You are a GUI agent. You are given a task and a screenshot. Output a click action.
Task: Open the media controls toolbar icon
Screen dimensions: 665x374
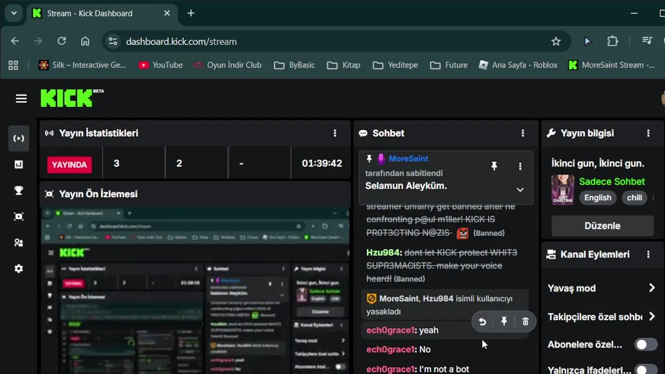tap(647, 41)
